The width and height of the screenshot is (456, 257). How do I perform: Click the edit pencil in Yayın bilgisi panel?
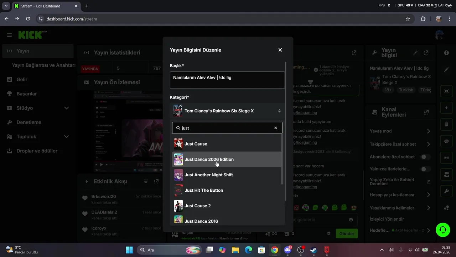click(415, 52)
